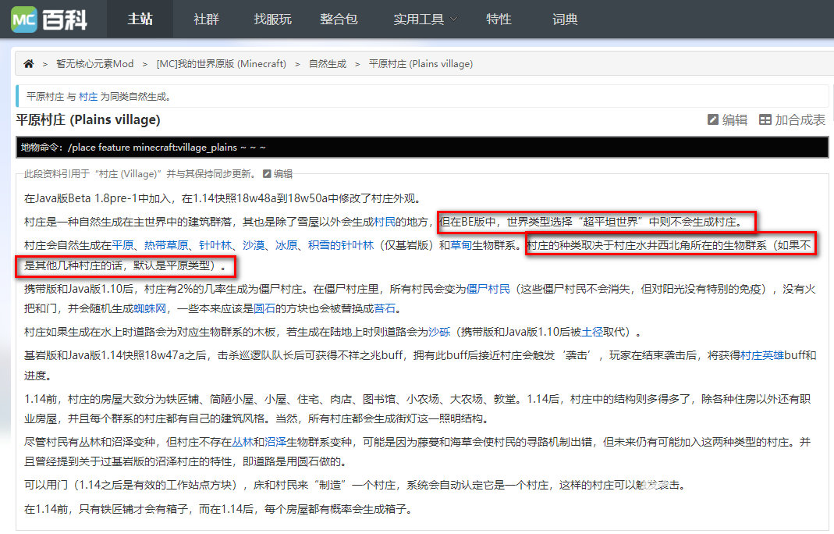Open [MC]我的世界原版 breadcrumb link
The width and height of the screenshot is (834, 534).
point(221,64)
